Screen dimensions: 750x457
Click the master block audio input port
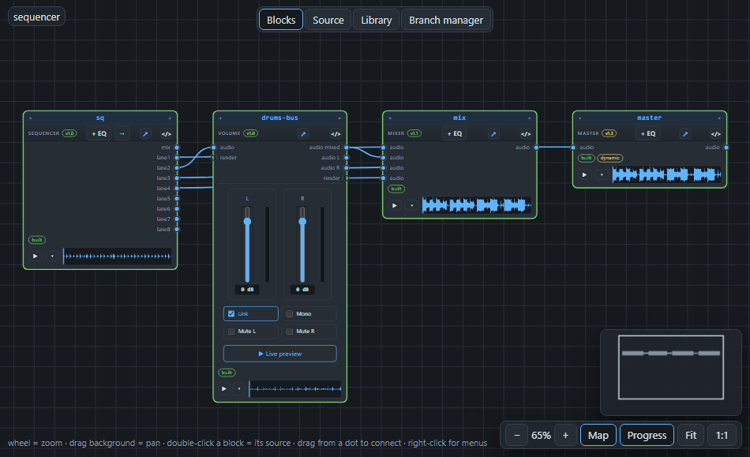click(x=573, y=148)
